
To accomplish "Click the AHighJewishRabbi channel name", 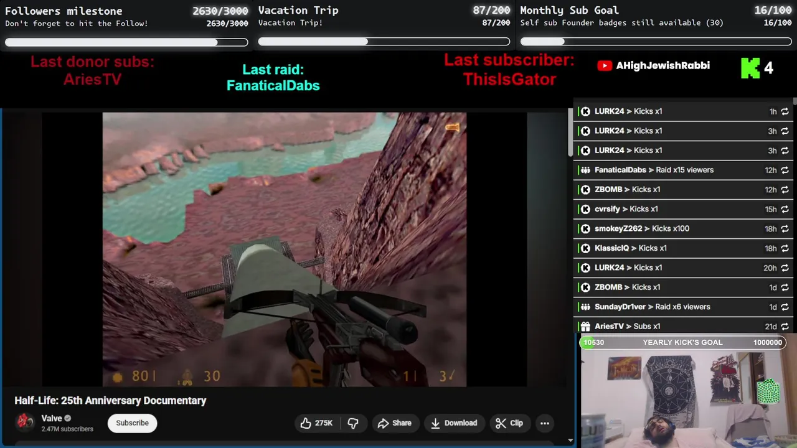I will coord(663,65).
